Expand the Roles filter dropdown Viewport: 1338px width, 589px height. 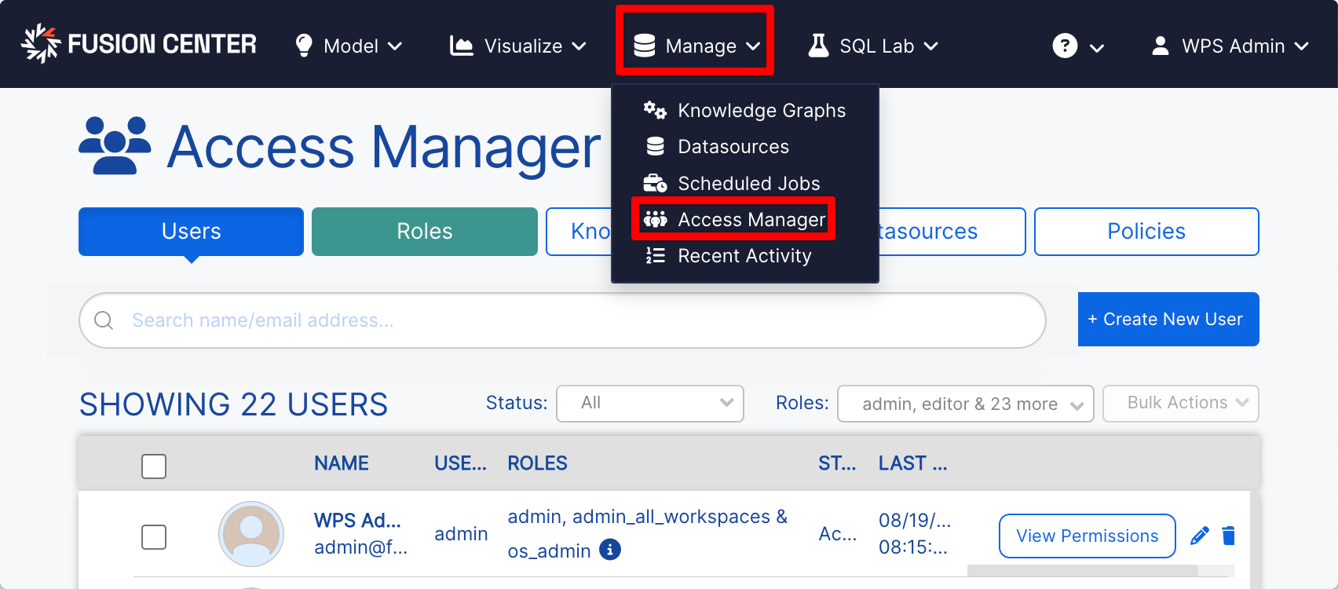965,404
